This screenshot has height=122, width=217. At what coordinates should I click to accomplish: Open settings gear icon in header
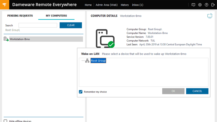pyautogui.click(x=200, y=5)
